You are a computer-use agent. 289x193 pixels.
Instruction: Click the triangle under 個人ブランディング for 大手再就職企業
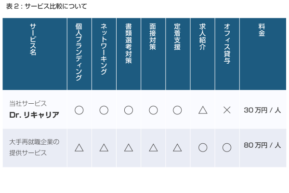pos(79,148)
